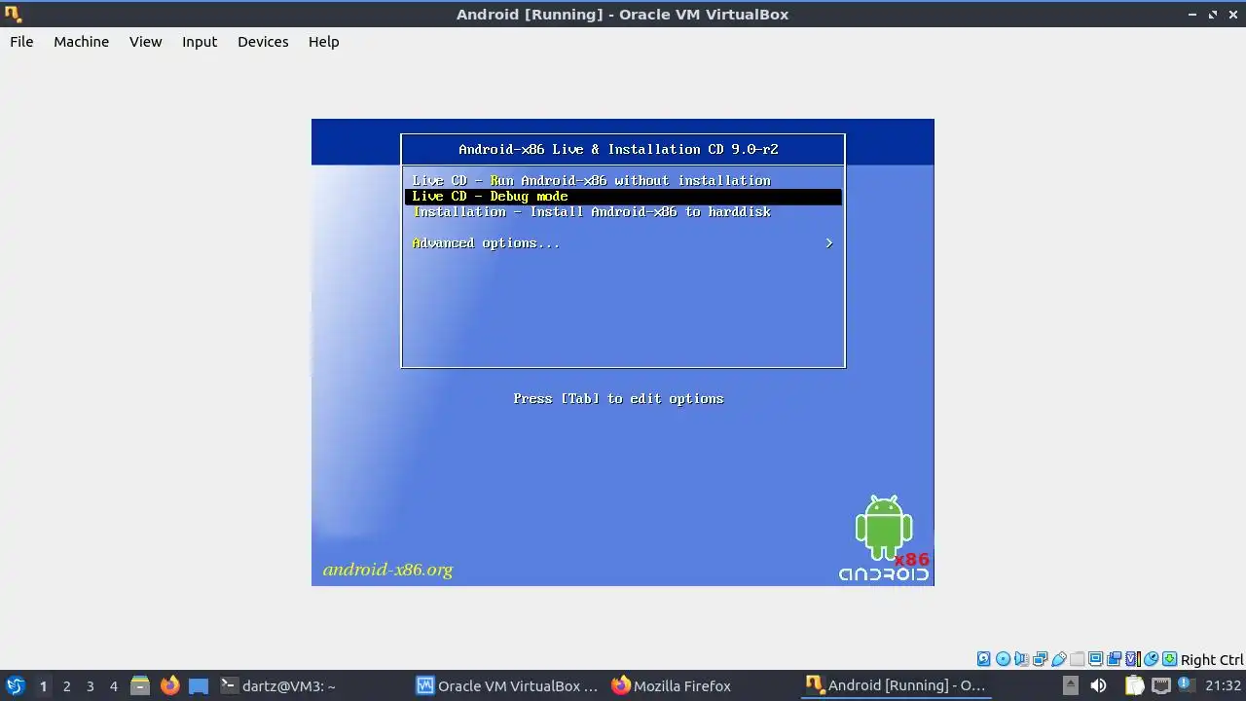Click the show desktop blue icon
Image resolution: width=1246 pixels, height=701 pixels.
[199, 685]
